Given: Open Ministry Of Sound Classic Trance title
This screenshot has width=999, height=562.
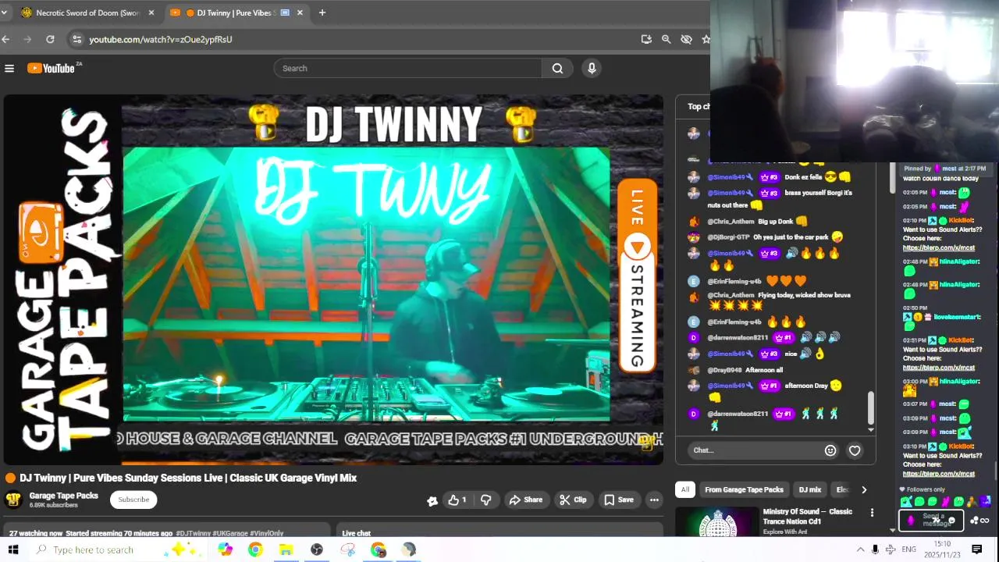Looking at the screenshot, I should (807, 516).
